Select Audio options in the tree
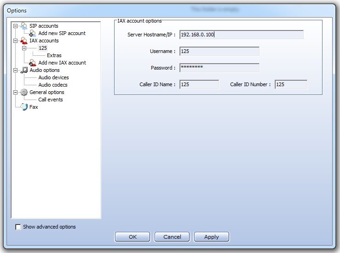340x253 pixels. point(45,70)
